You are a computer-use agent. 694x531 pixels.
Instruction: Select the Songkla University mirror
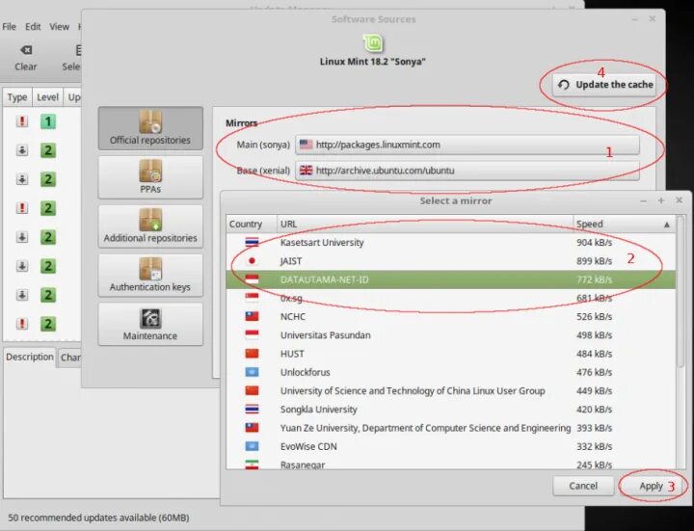click(x=450, y=410)
